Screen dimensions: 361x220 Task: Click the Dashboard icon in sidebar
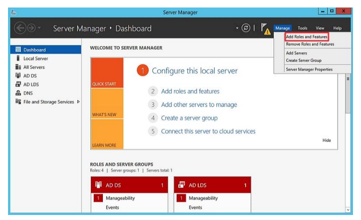click(x=18, y=49)
